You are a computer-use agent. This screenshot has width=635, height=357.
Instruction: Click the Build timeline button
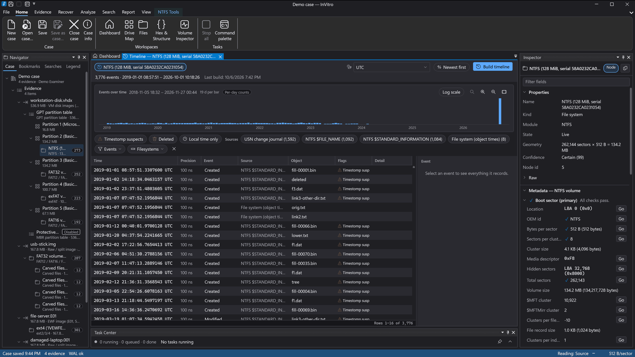tap(492, 67)
